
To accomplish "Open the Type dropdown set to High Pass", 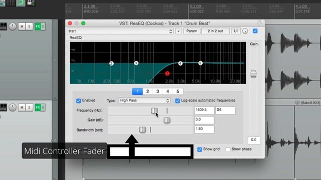I will click(x=144, y=100).
